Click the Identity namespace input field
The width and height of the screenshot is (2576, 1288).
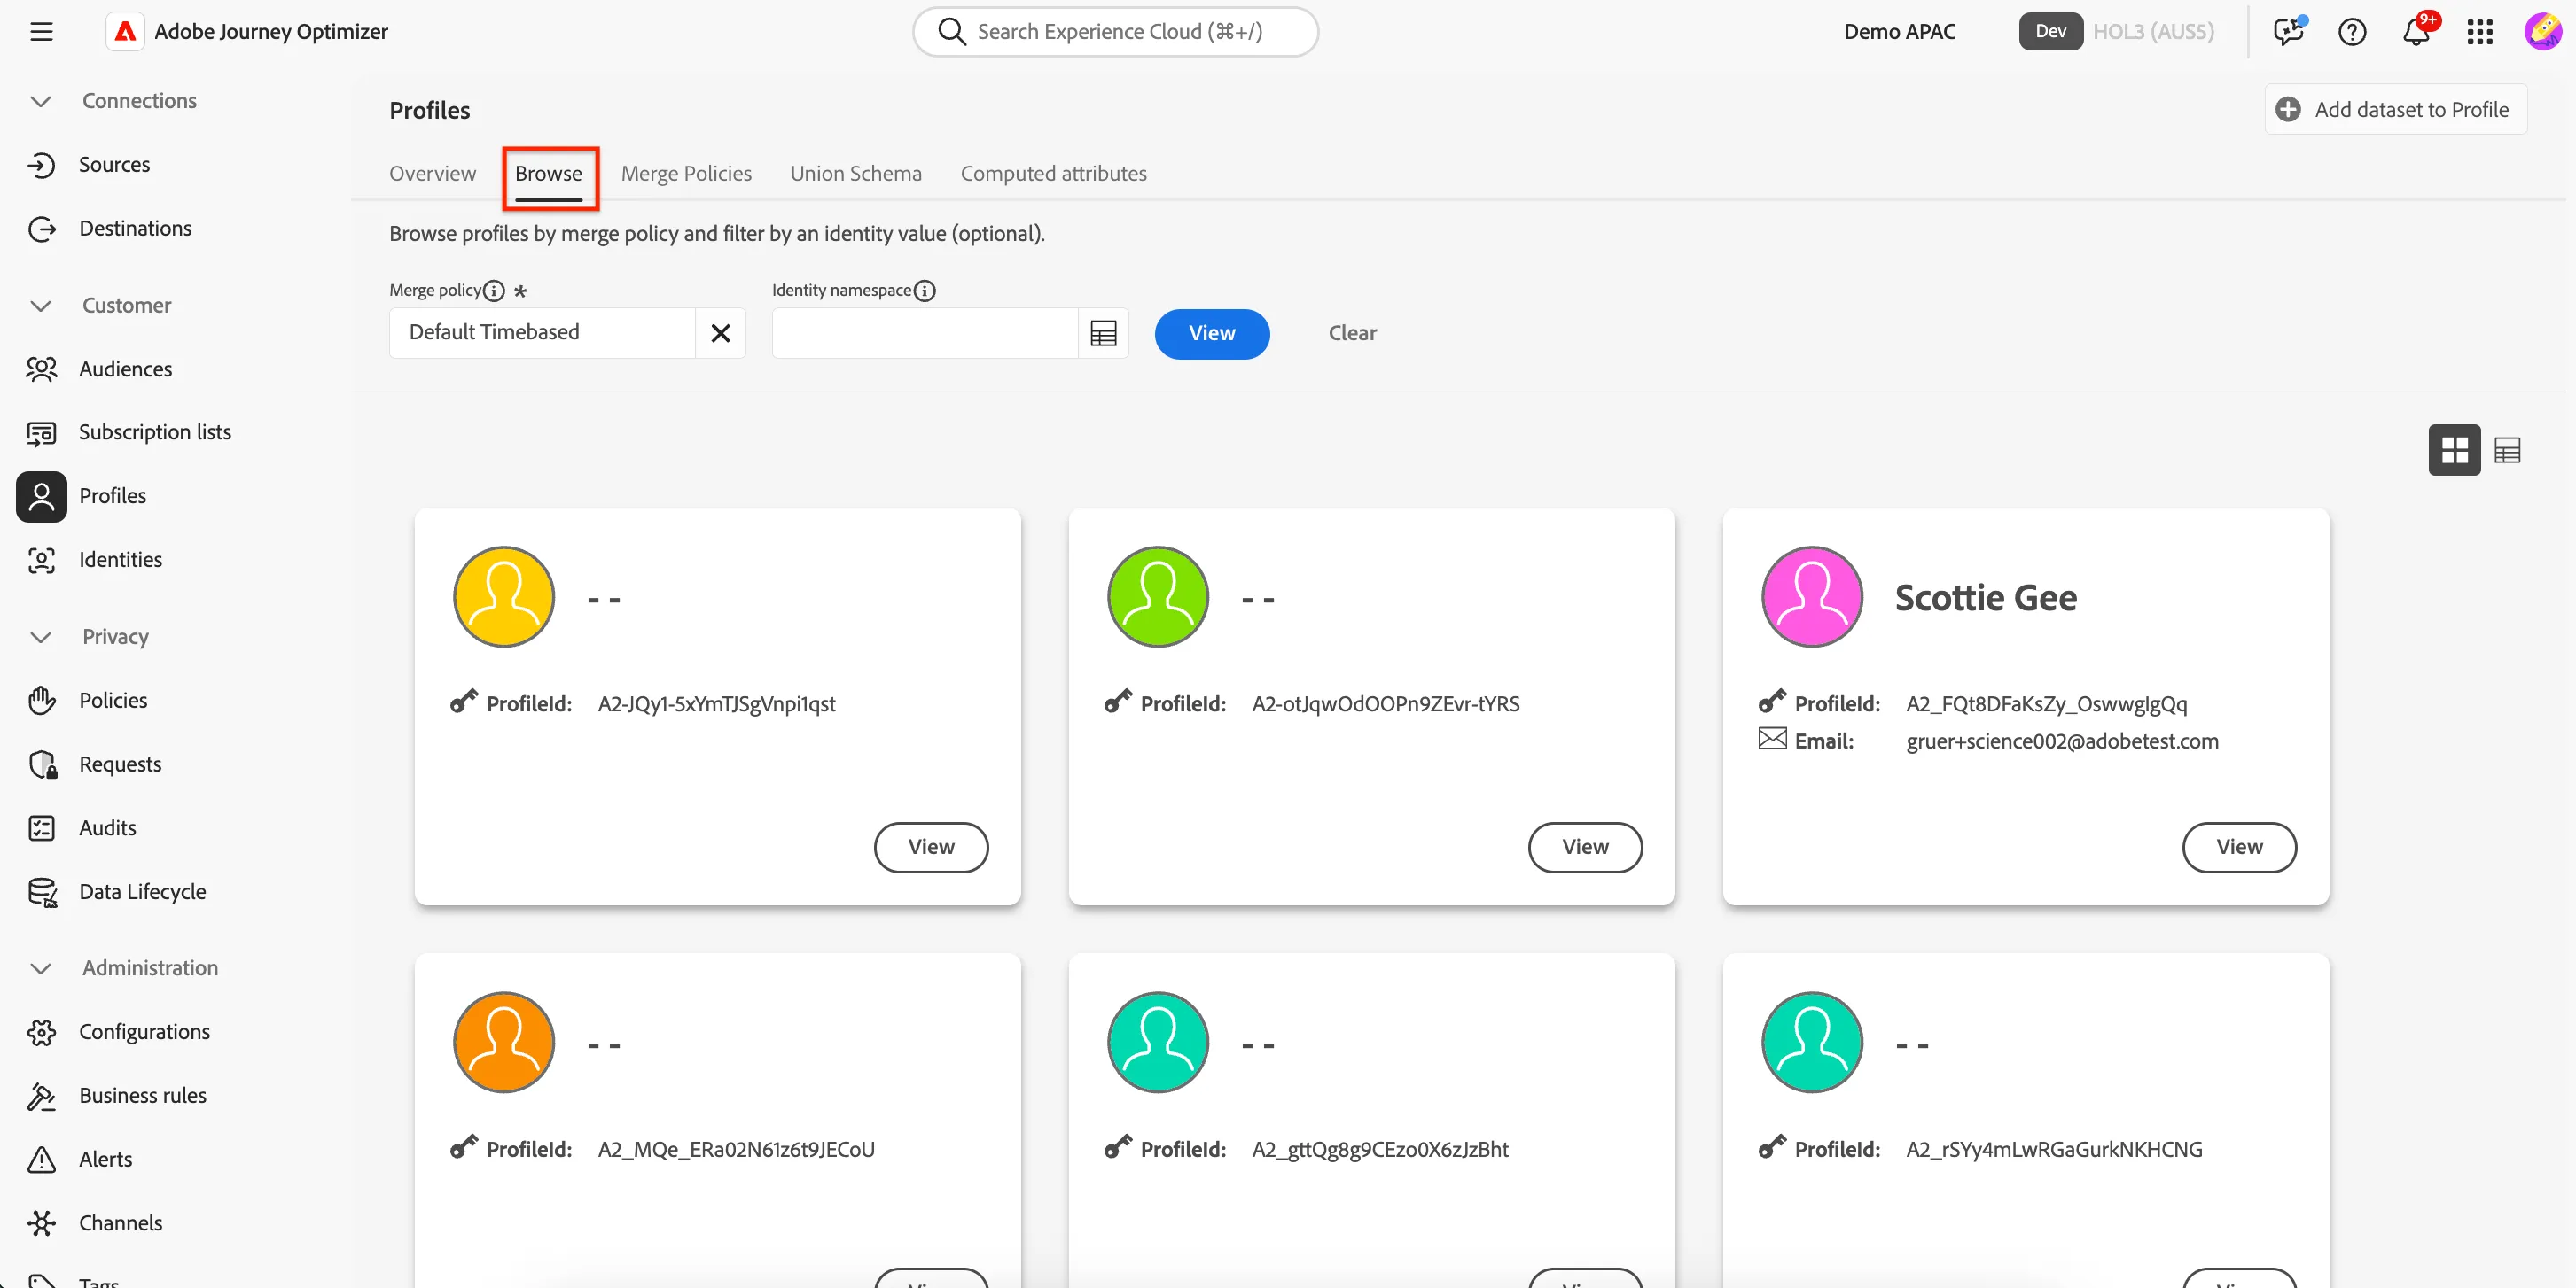925,334
